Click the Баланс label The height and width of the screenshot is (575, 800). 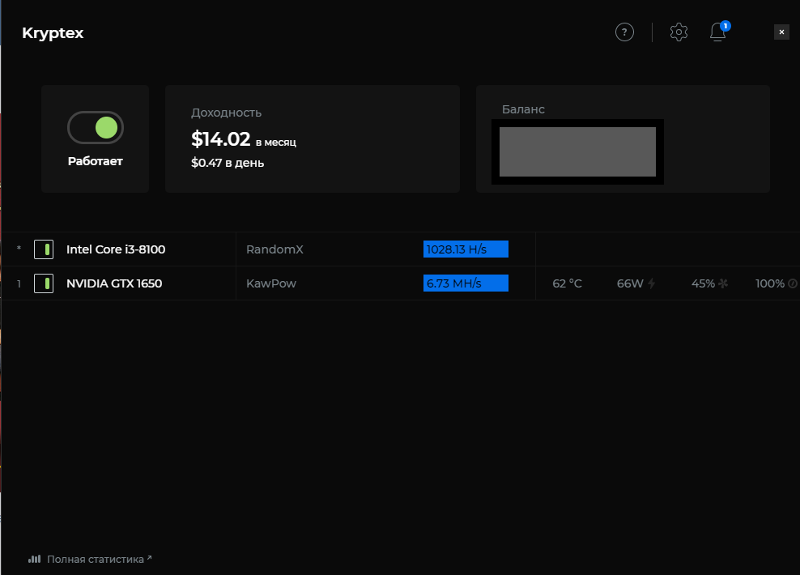(x=523, y=109)
